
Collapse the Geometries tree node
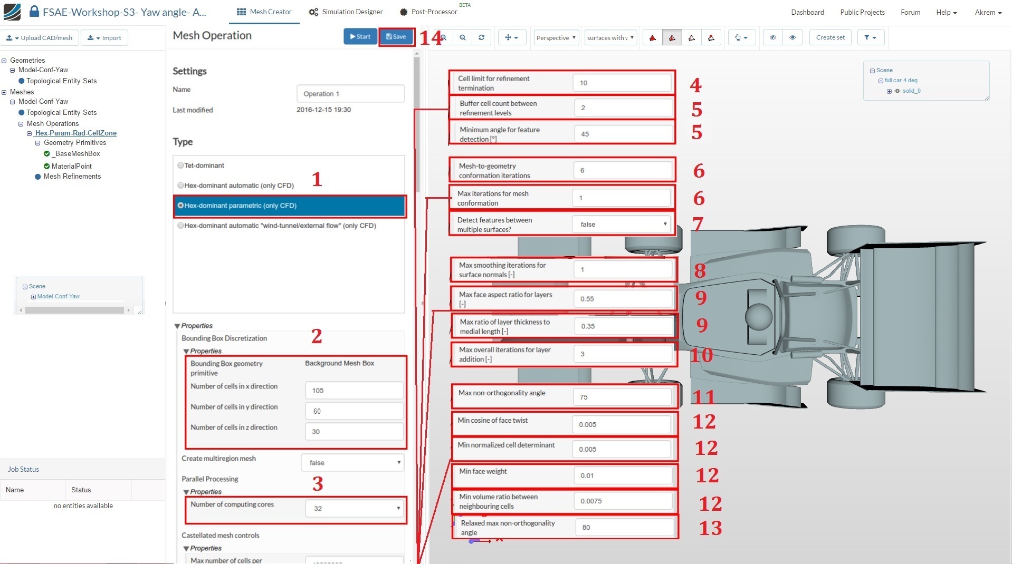point(4,61)
